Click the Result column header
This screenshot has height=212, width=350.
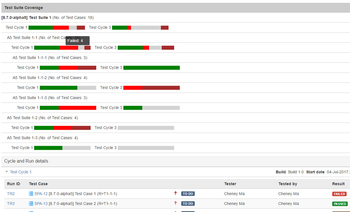pyautogui.click(x=338, y=184)
